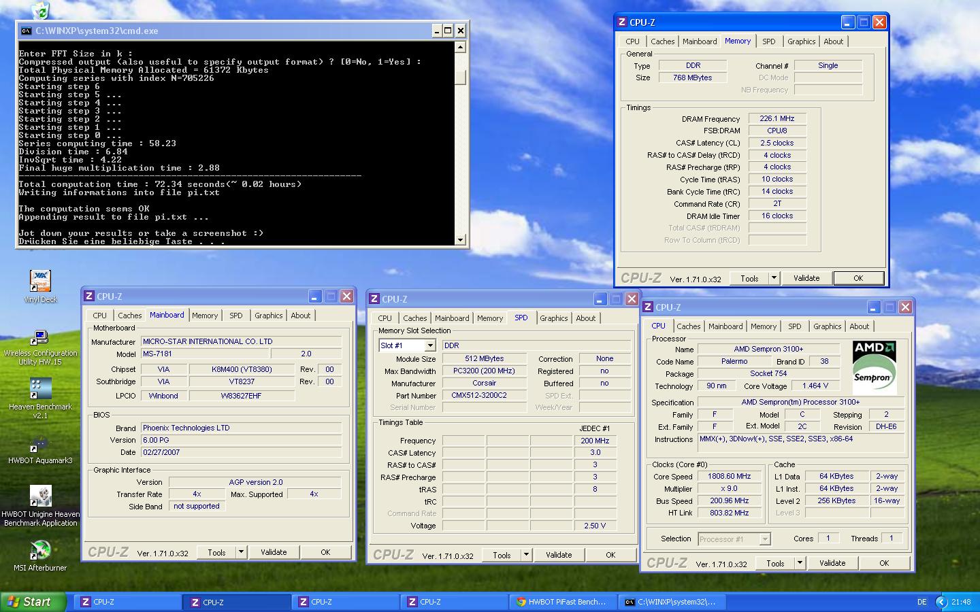980x612 pixels.
Task: Open the Windows Start button
Action: click(33, 602)
